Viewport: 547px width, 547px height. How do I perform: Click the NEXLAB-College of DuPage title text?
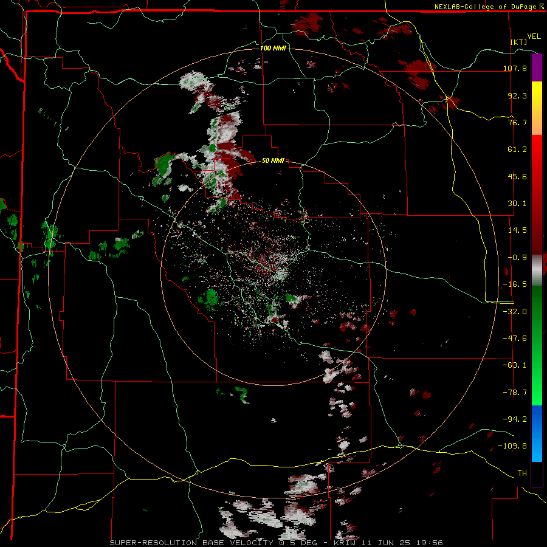click(489, 7)
